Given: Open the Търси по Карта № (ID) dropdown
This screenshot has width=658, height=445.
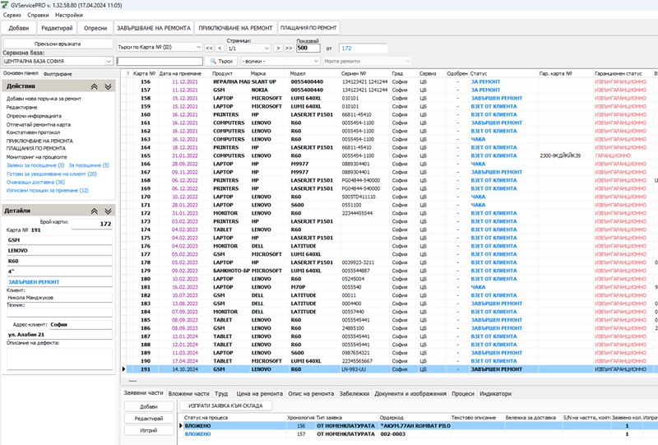Looking at the screenshot, I should click(160, 47).
